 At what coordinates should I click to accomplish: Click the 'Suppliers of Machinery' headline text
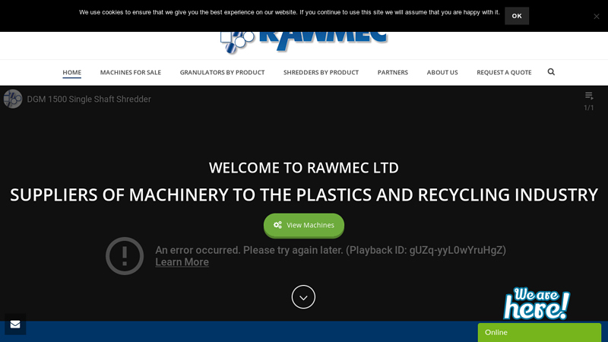tap(303, 195)
